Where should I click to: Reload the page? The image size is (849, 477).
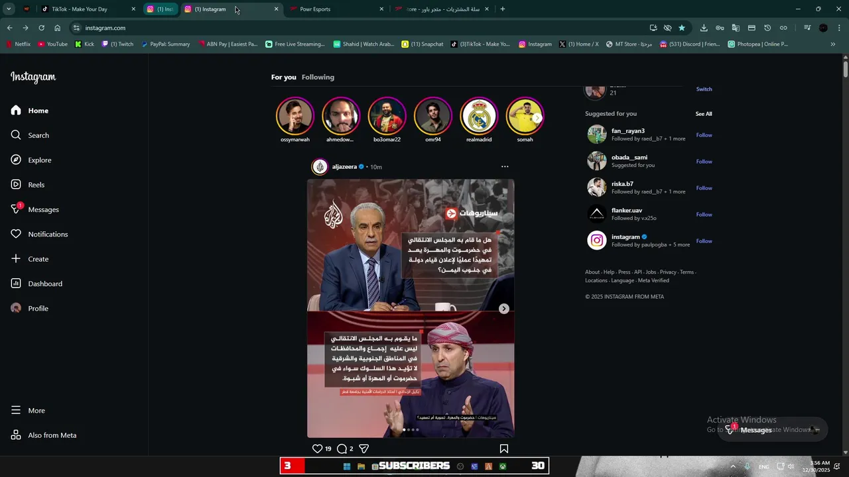[x=41, y=28]
